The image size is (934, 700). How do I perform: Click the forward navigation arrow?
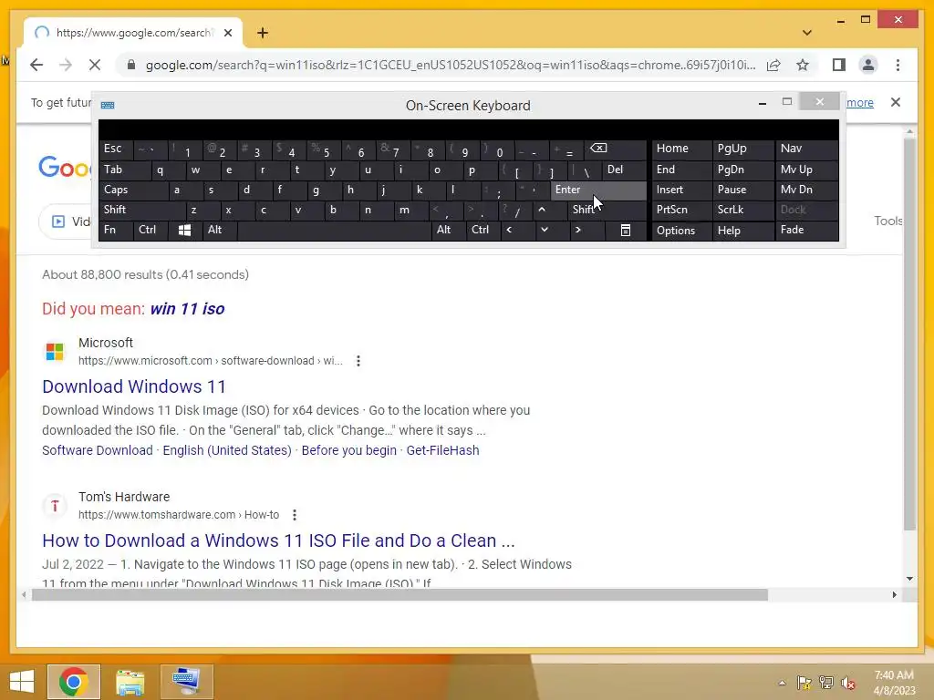pos(66,65)
